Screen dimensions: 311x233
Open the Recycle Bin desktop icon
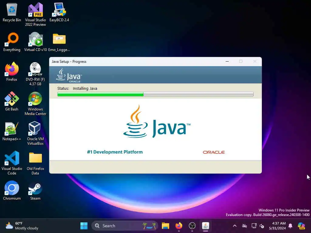tap(12, 12)
